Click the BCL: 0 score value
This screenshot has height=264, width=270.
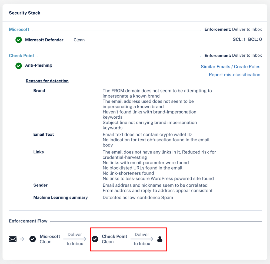point(255,39)
